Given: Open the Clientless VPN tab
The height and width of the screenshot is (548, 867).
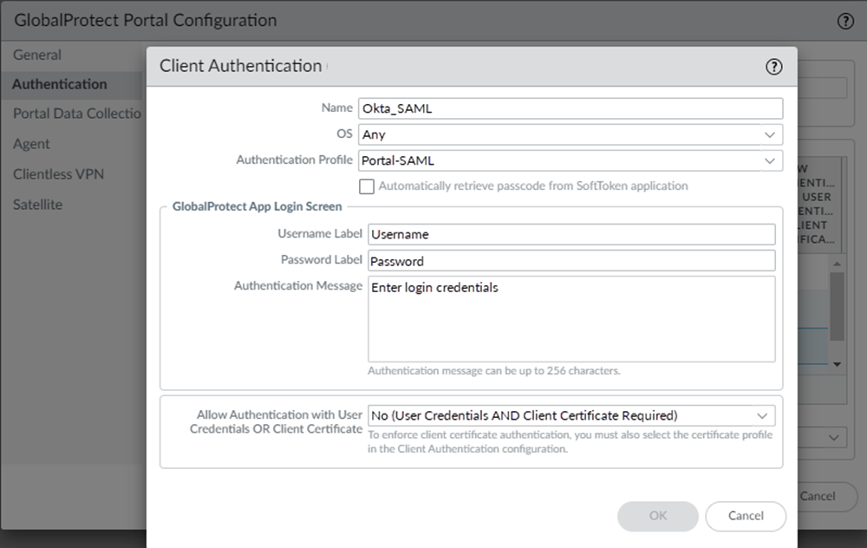Looking at the screenshot, I should point(58,174).
